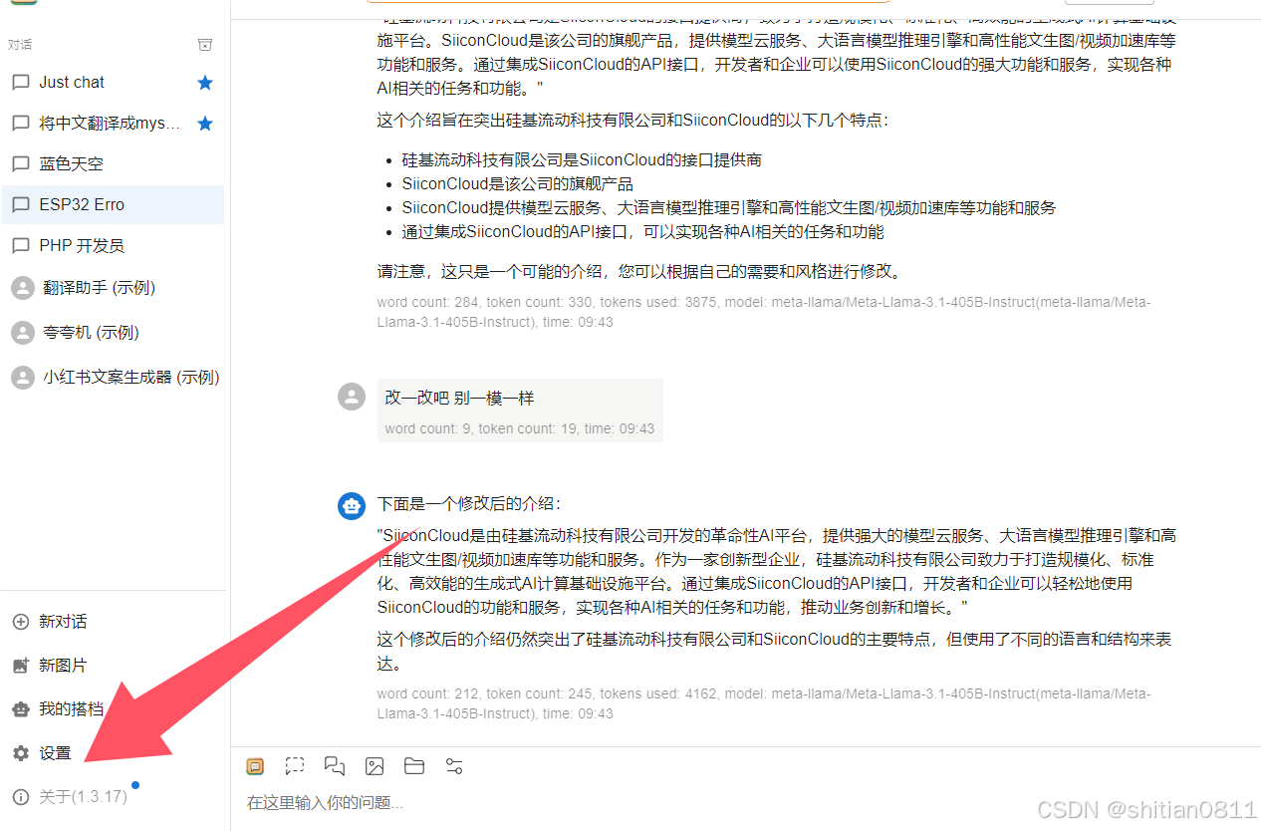Click the stats line word count: 9, token count: 19

point(520,428)
